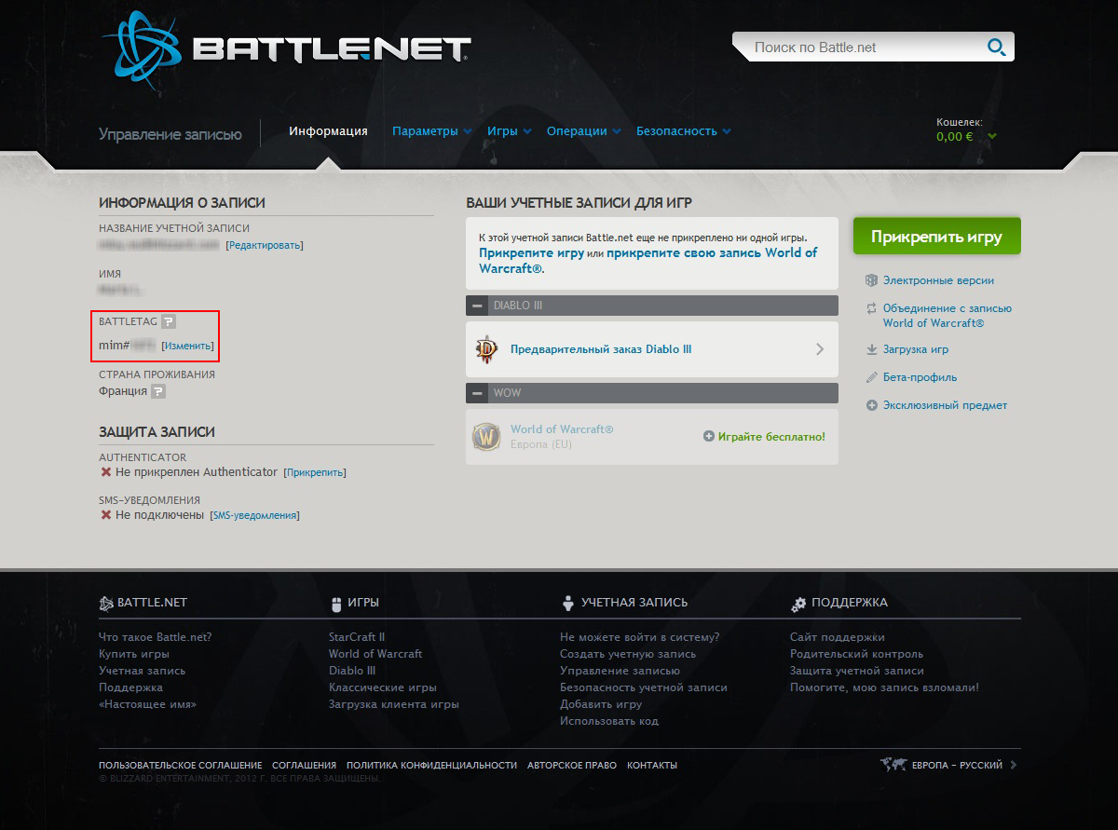
Task: Click footer link «Настоящее имя»
Action: click(147, 704)
